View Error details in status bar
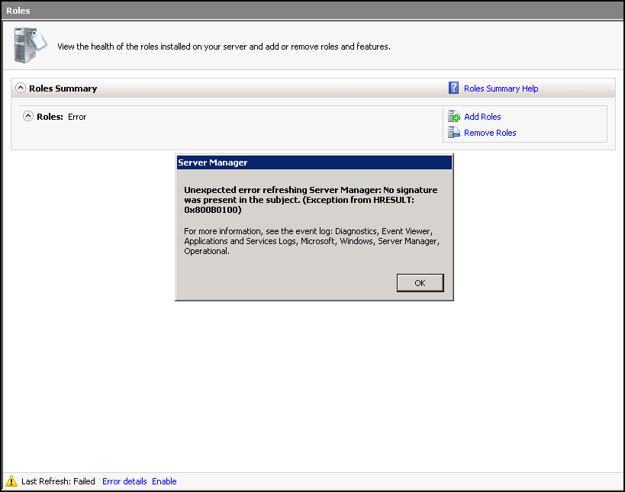This screenshot has height=492, width=625. coord(124,481)
